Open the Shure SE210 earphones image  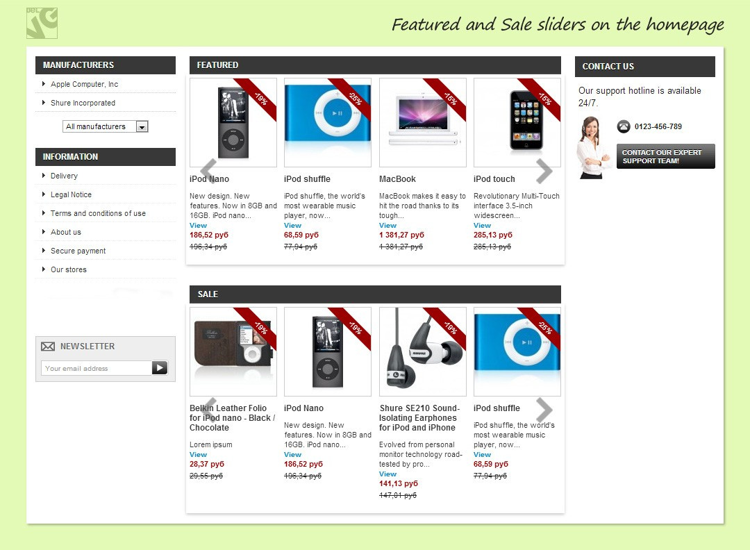click(422, 351)
